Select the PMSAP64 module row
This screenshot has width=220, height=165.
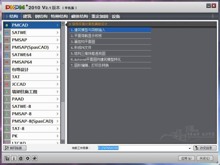click(x=32, y=62)
